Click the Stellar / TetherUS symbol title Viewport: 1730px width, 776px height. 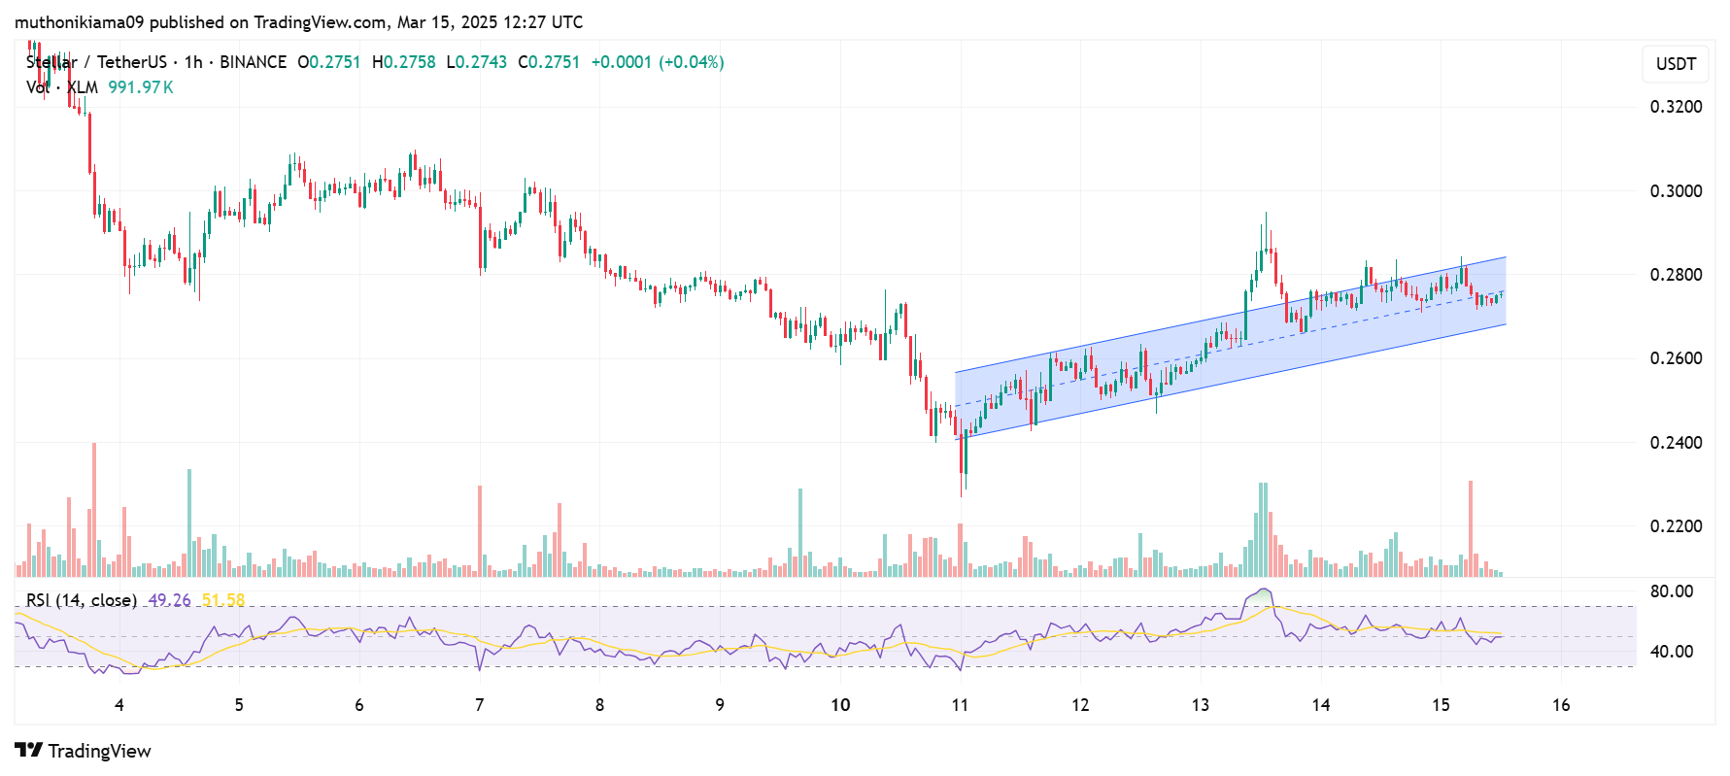click(x=96, y=62)
